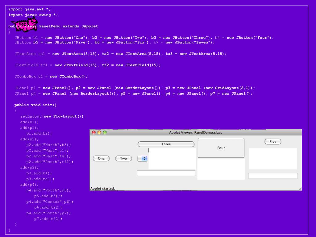Focus the text area under the Three button
The height and width of the screenshot is (237, 316).
(x=172, y=159)
